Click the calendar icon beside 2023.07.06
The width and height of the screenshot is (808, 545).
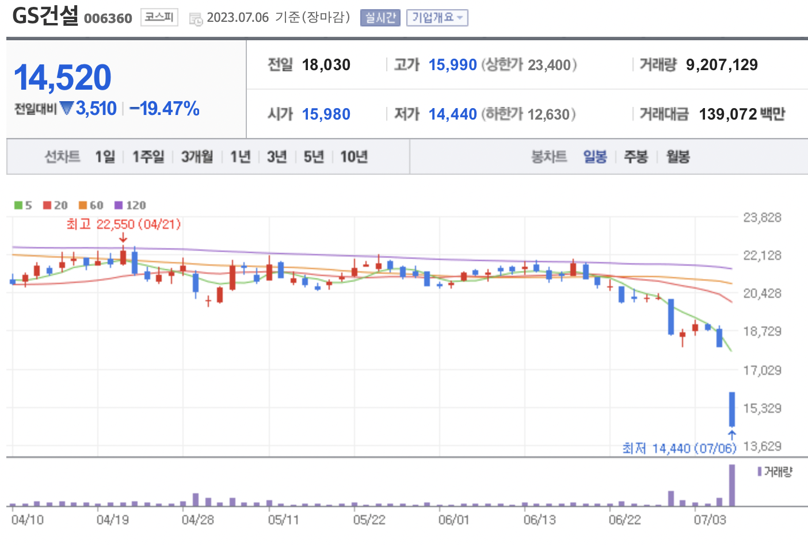pyautogui.click(x=196, y=18)
